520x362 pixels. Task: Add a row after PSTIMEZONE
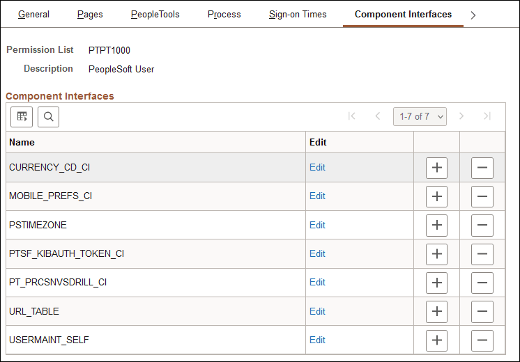pyautogui.click(x=437, y=226)
